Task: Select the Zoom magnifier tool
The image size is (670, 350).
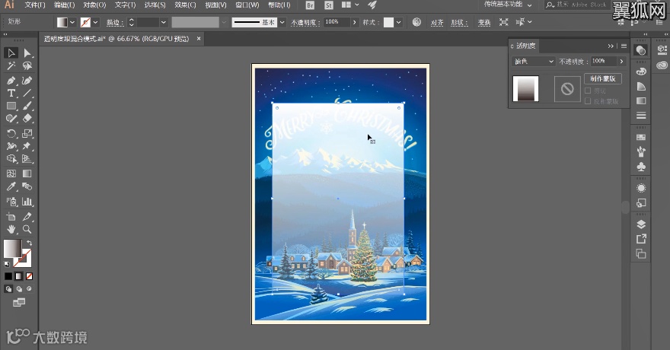Action: 27,229
